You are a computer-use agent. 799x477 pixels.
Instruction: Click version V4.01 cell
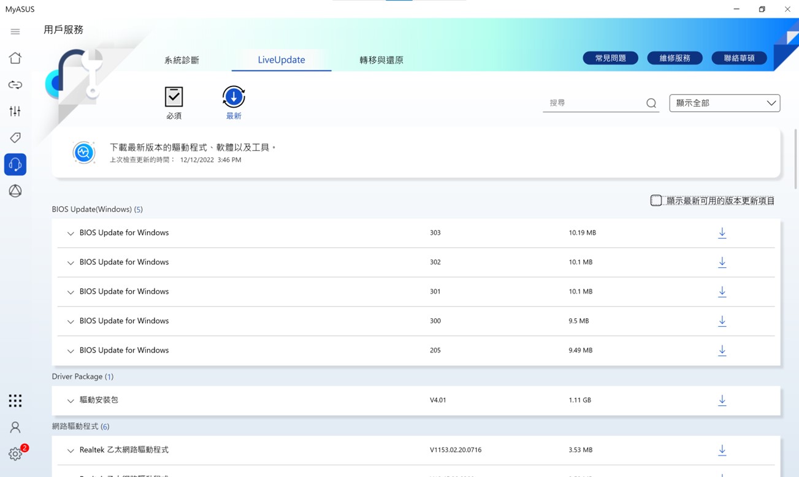click(438, 400)
